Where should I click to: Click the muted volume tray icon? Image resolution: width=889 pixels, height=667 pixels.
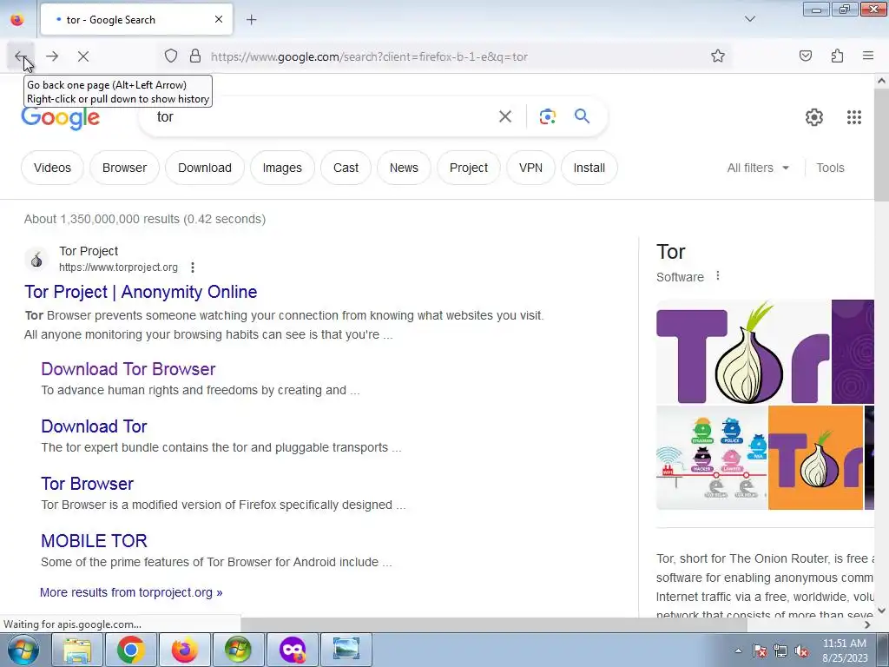pos(801,650)
